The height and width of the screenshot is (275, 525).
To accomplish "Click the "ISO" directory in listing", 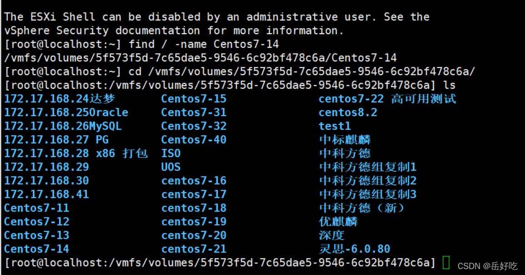I will pos(171,153).
